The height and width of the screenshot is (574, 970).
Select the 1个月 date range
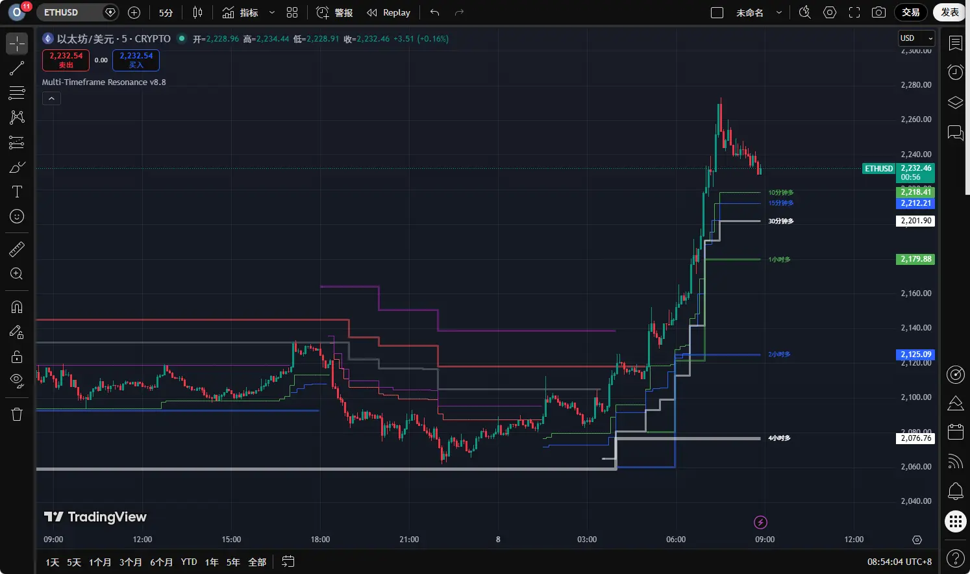[100, 562]
